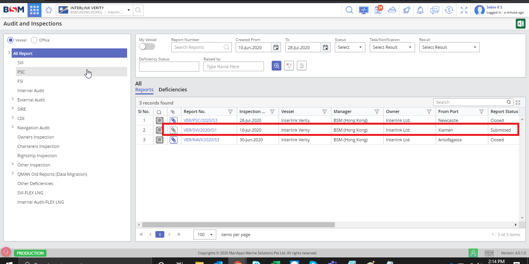This screenshot has width=529, height=264.
Task: Click the app launcher grid icon
Action: [x=34, y=10]
